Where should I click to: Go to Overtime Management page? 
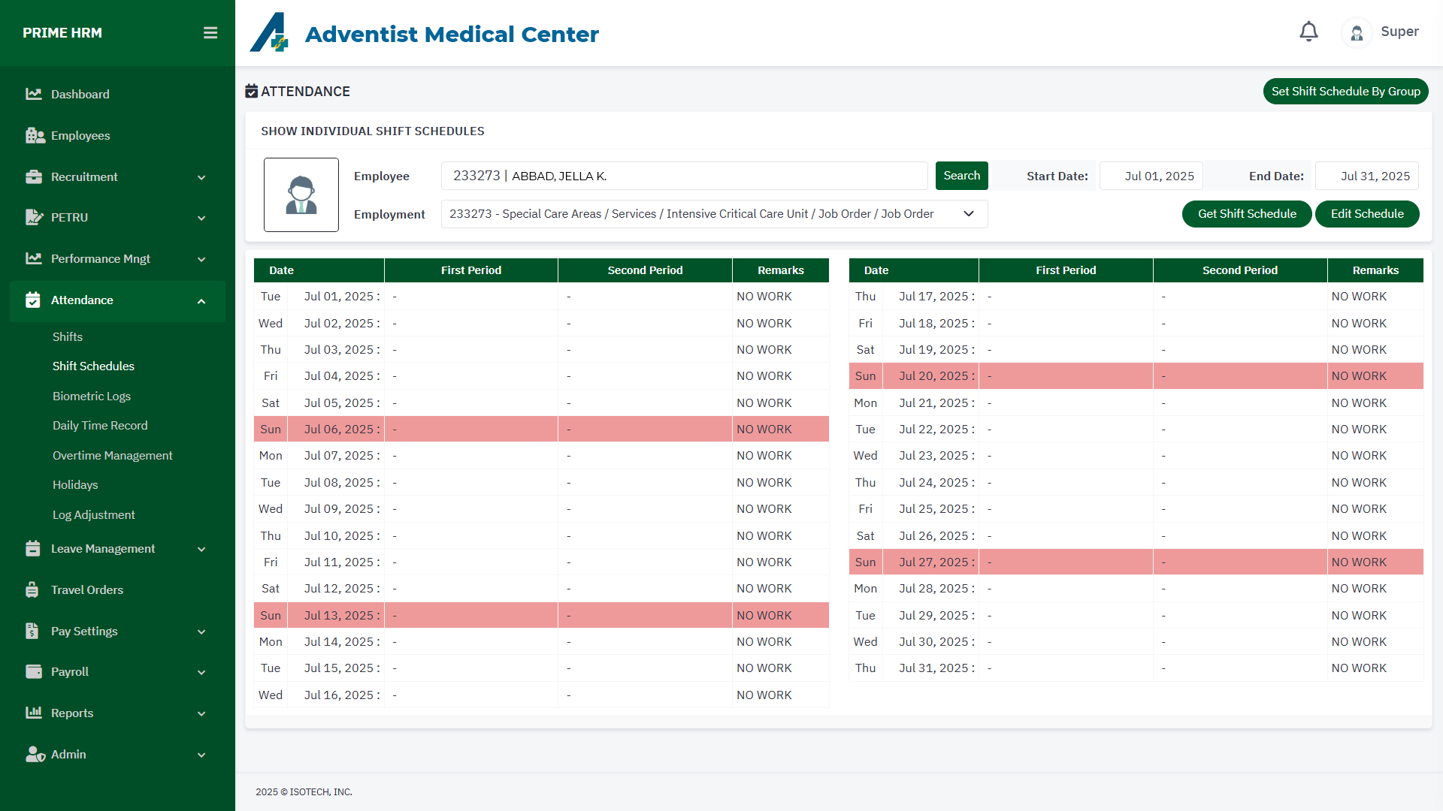[x=113, y=456]
